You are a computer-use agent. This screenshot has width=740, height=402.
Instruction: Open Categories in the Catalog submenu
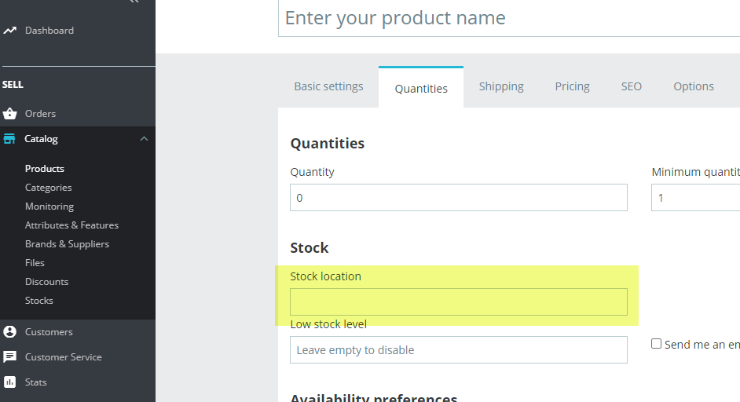pyautogui.click(x=48, y=188)
